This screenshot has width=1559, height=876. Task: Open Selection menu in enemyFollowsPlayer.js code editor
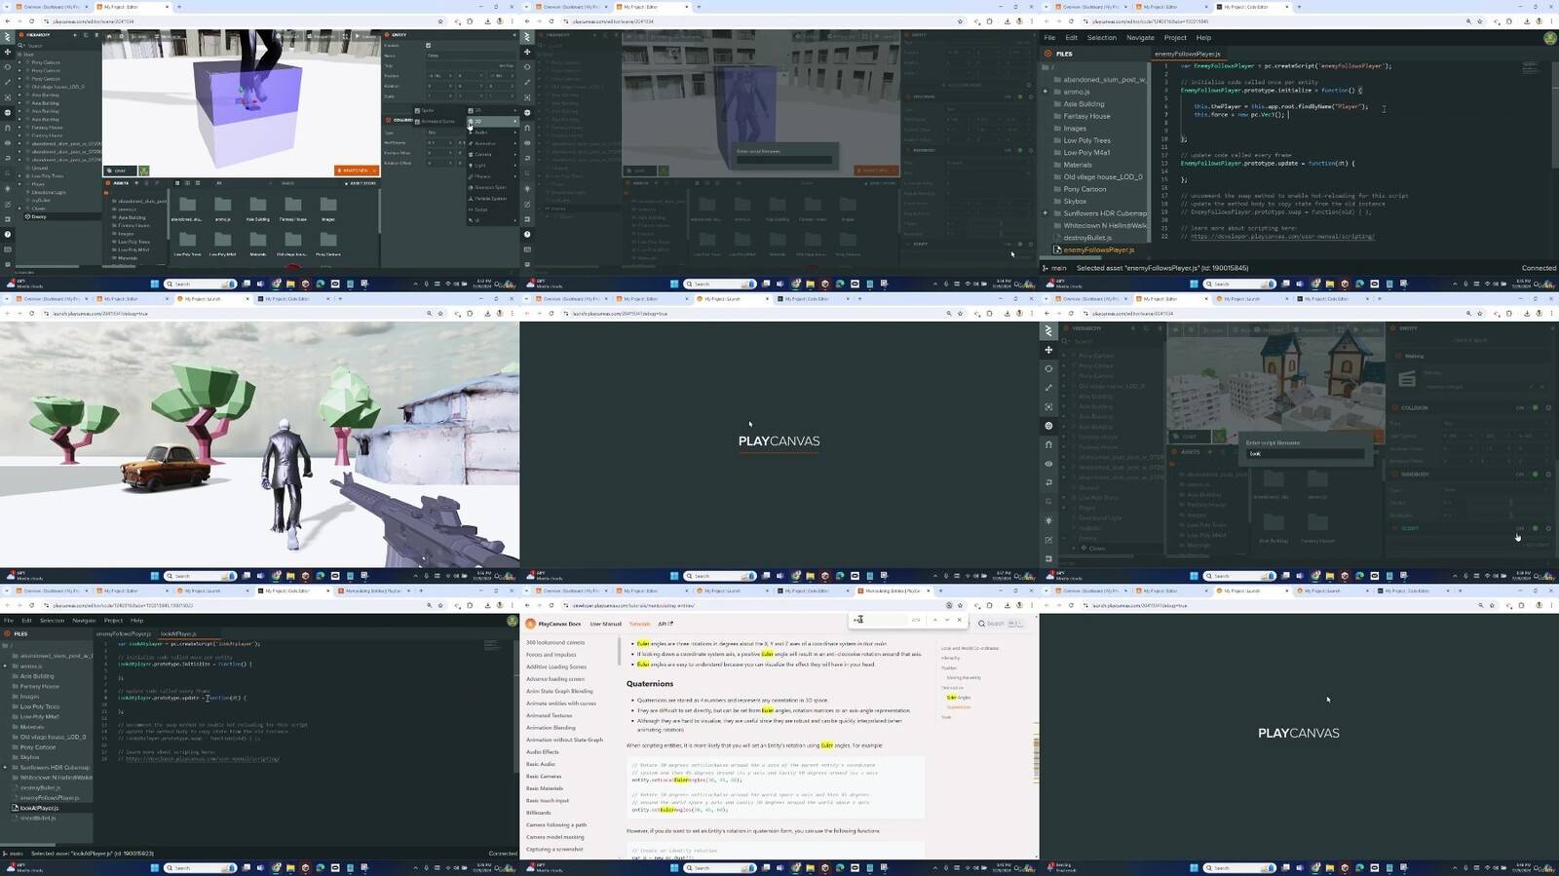pyautogui.click(x=1101, y=38)
